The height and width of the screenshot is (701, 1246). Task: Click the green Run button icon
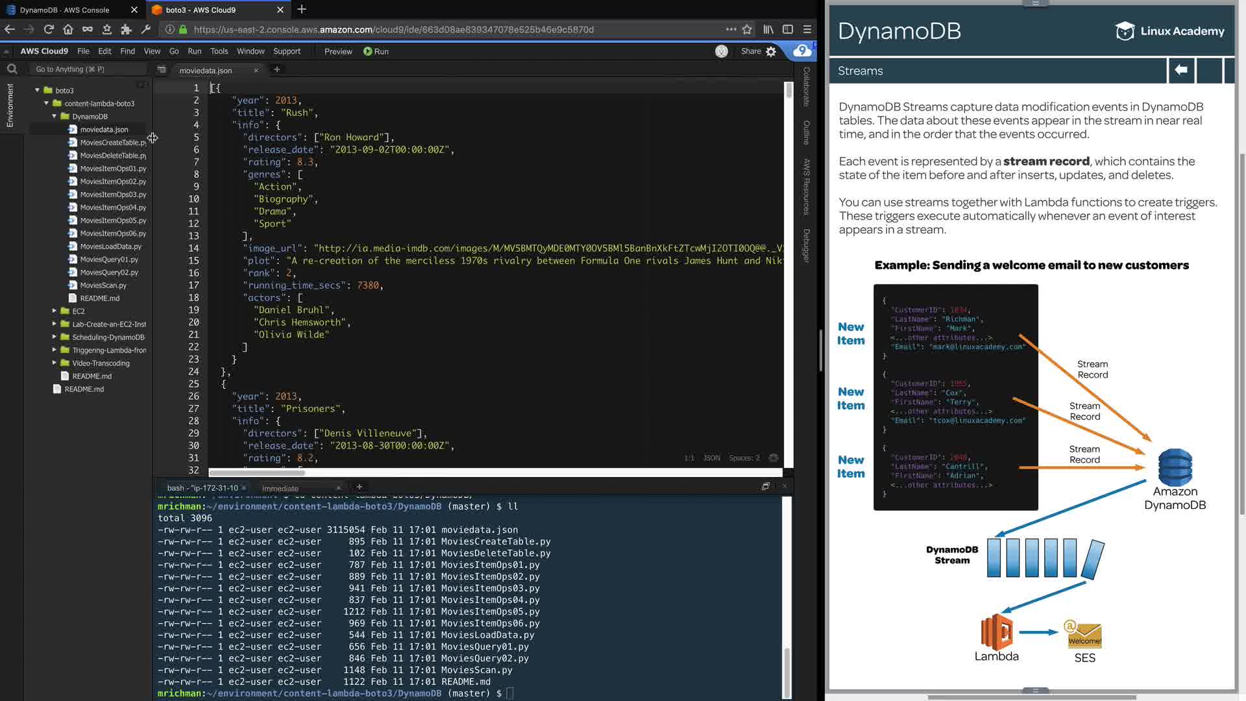pos(368,51)
